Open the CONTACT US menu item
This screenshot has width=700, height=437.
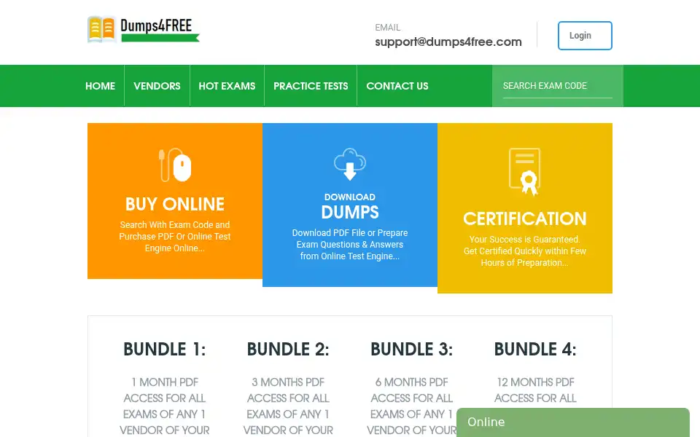coord(397,86)
